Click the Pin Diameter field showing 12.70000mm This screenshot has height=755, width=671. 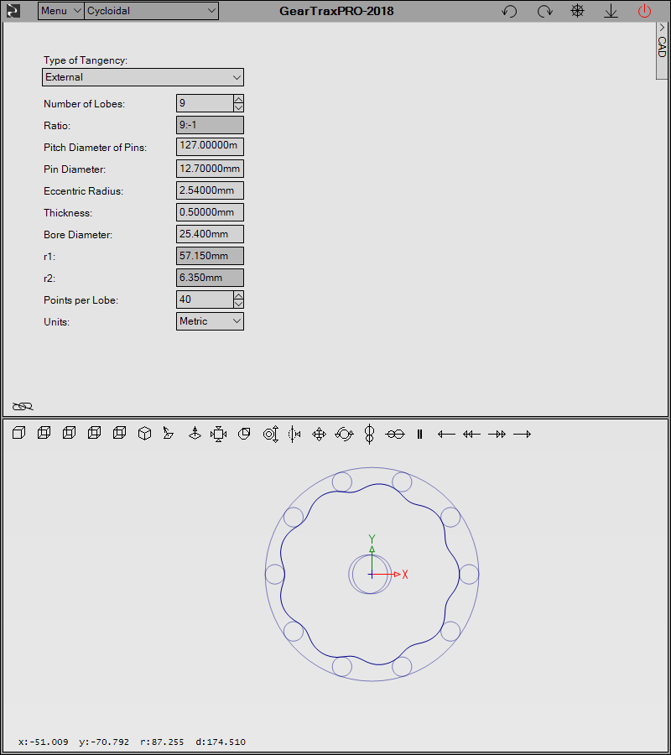pyautogui.click(x=210, y=169)
